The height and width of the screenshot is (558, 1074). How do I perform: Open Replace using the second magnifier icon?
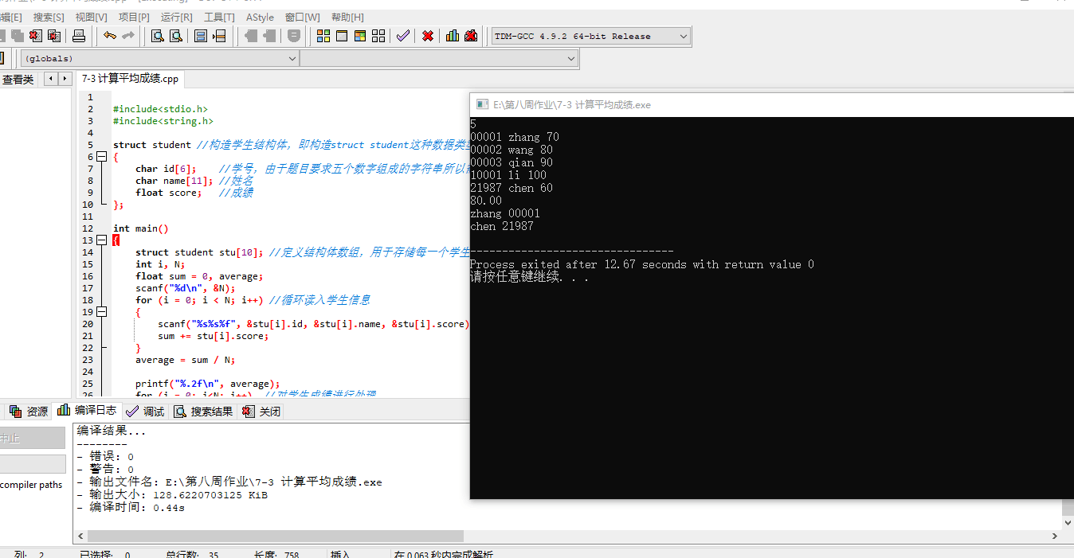tap(176, 36)
